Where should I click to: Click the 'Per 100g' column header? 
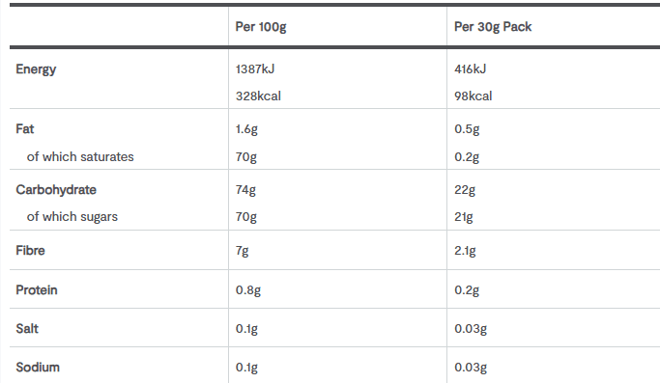click(x=261, y=27)
